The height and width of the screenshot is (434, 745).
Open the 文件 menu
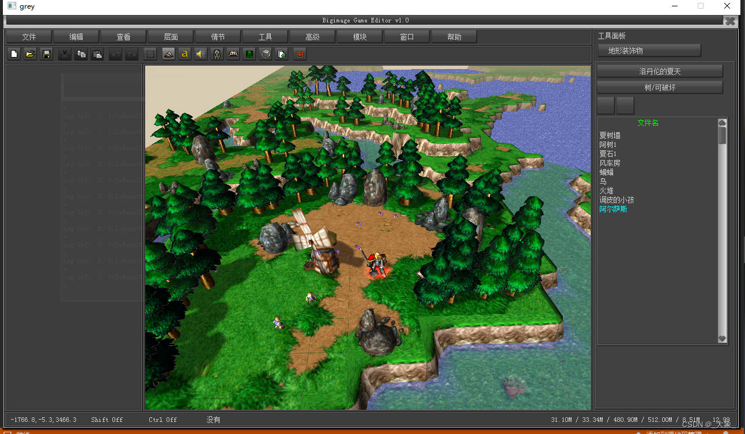click(x=29, y=37)
